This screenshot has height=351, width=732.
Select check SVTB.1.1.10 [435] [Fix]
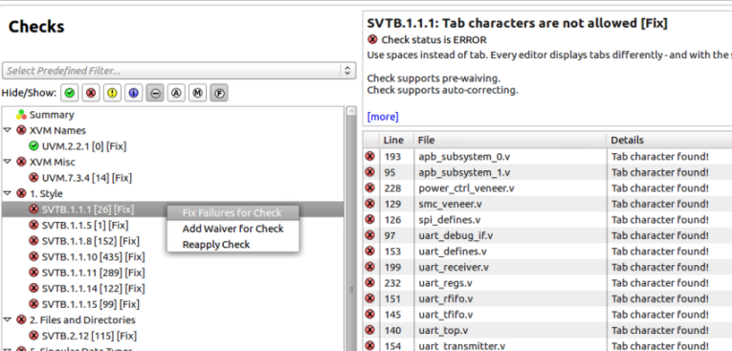click(x=94, y=256)
